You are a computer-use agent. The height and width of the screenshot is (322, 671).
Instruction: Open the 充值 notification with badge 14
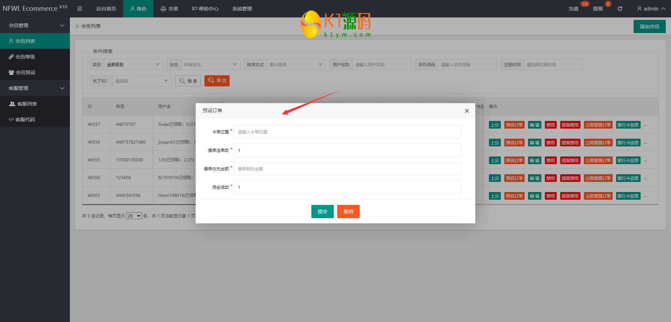click(573, 9)
